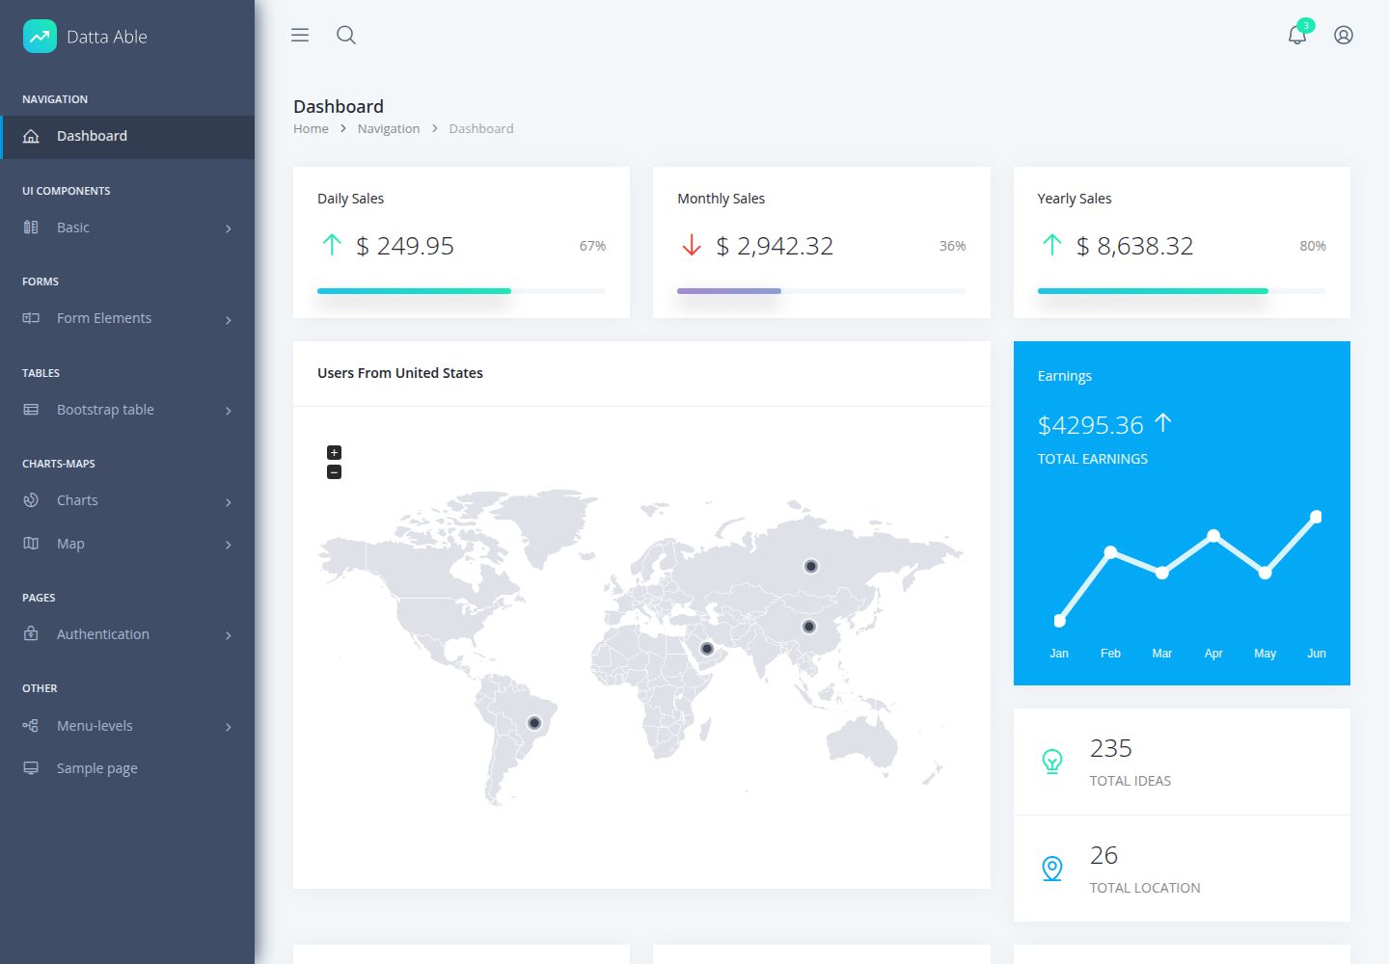Select Dashboard in the sidebar
1389x964 pixels.
(x=127, y=137)
